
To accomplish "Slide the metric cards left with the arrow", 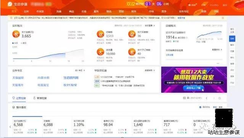I will click(x=10, y=127).
